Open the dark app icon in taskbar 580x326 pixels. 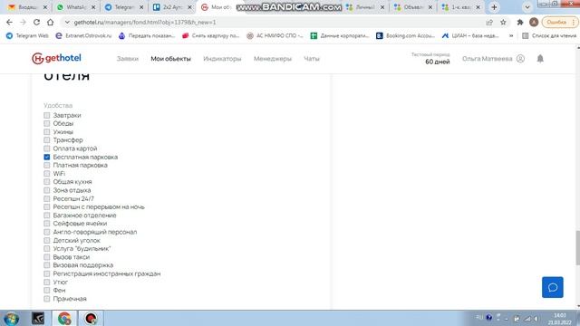click(38, 318)
